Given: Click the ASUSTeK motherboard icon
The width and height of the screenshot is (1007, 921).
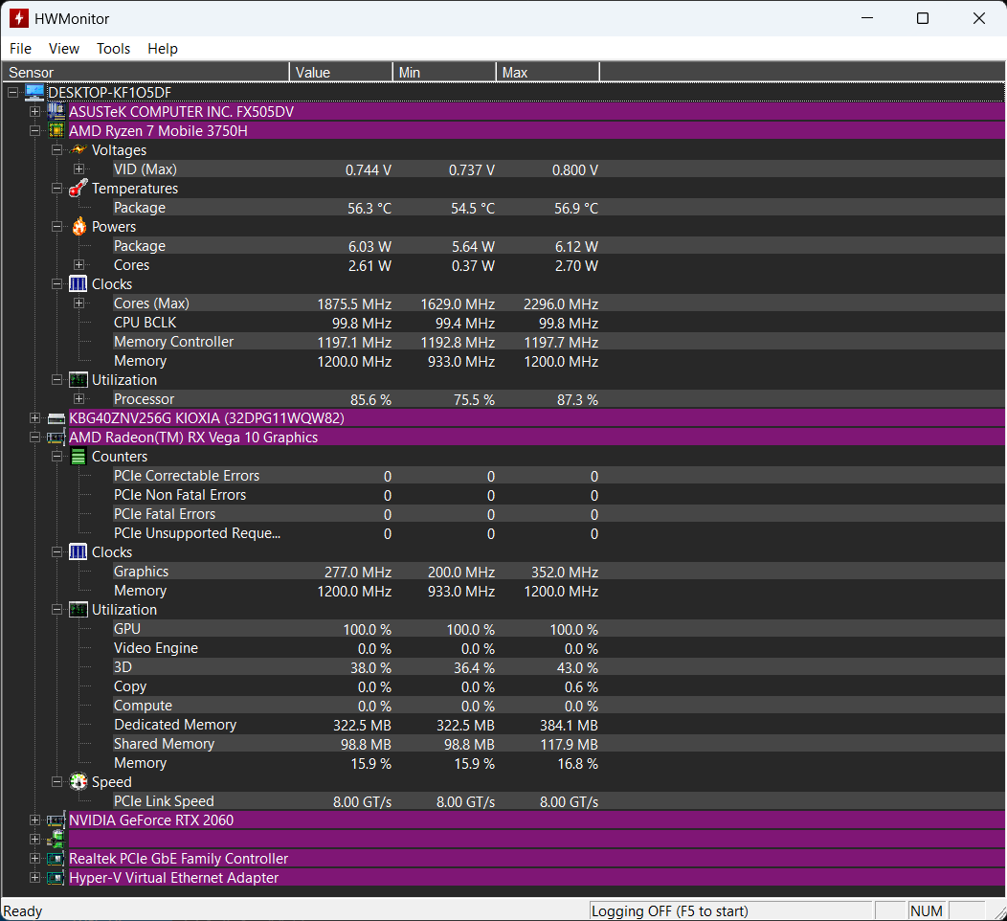Looking at the screenshot, I should tap(56, 111).
